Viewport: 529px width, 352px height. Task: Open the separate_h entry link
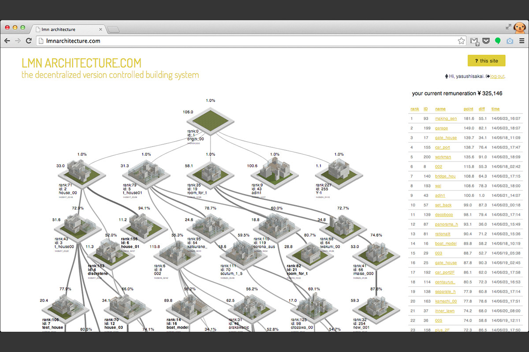(x=446, y=291)
